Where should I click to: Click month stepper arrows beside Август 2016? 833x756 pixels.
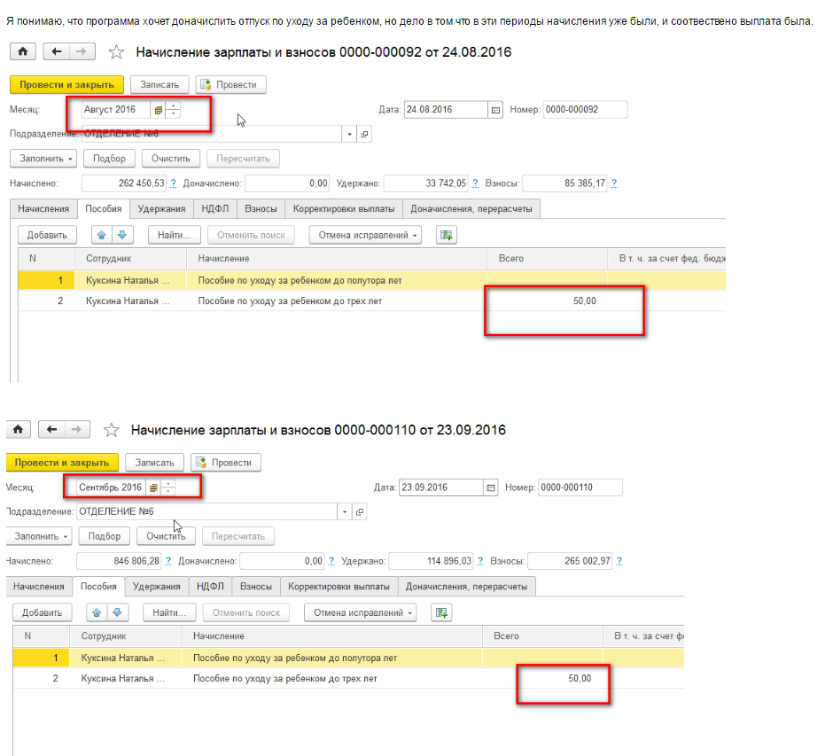pos(173,110)
